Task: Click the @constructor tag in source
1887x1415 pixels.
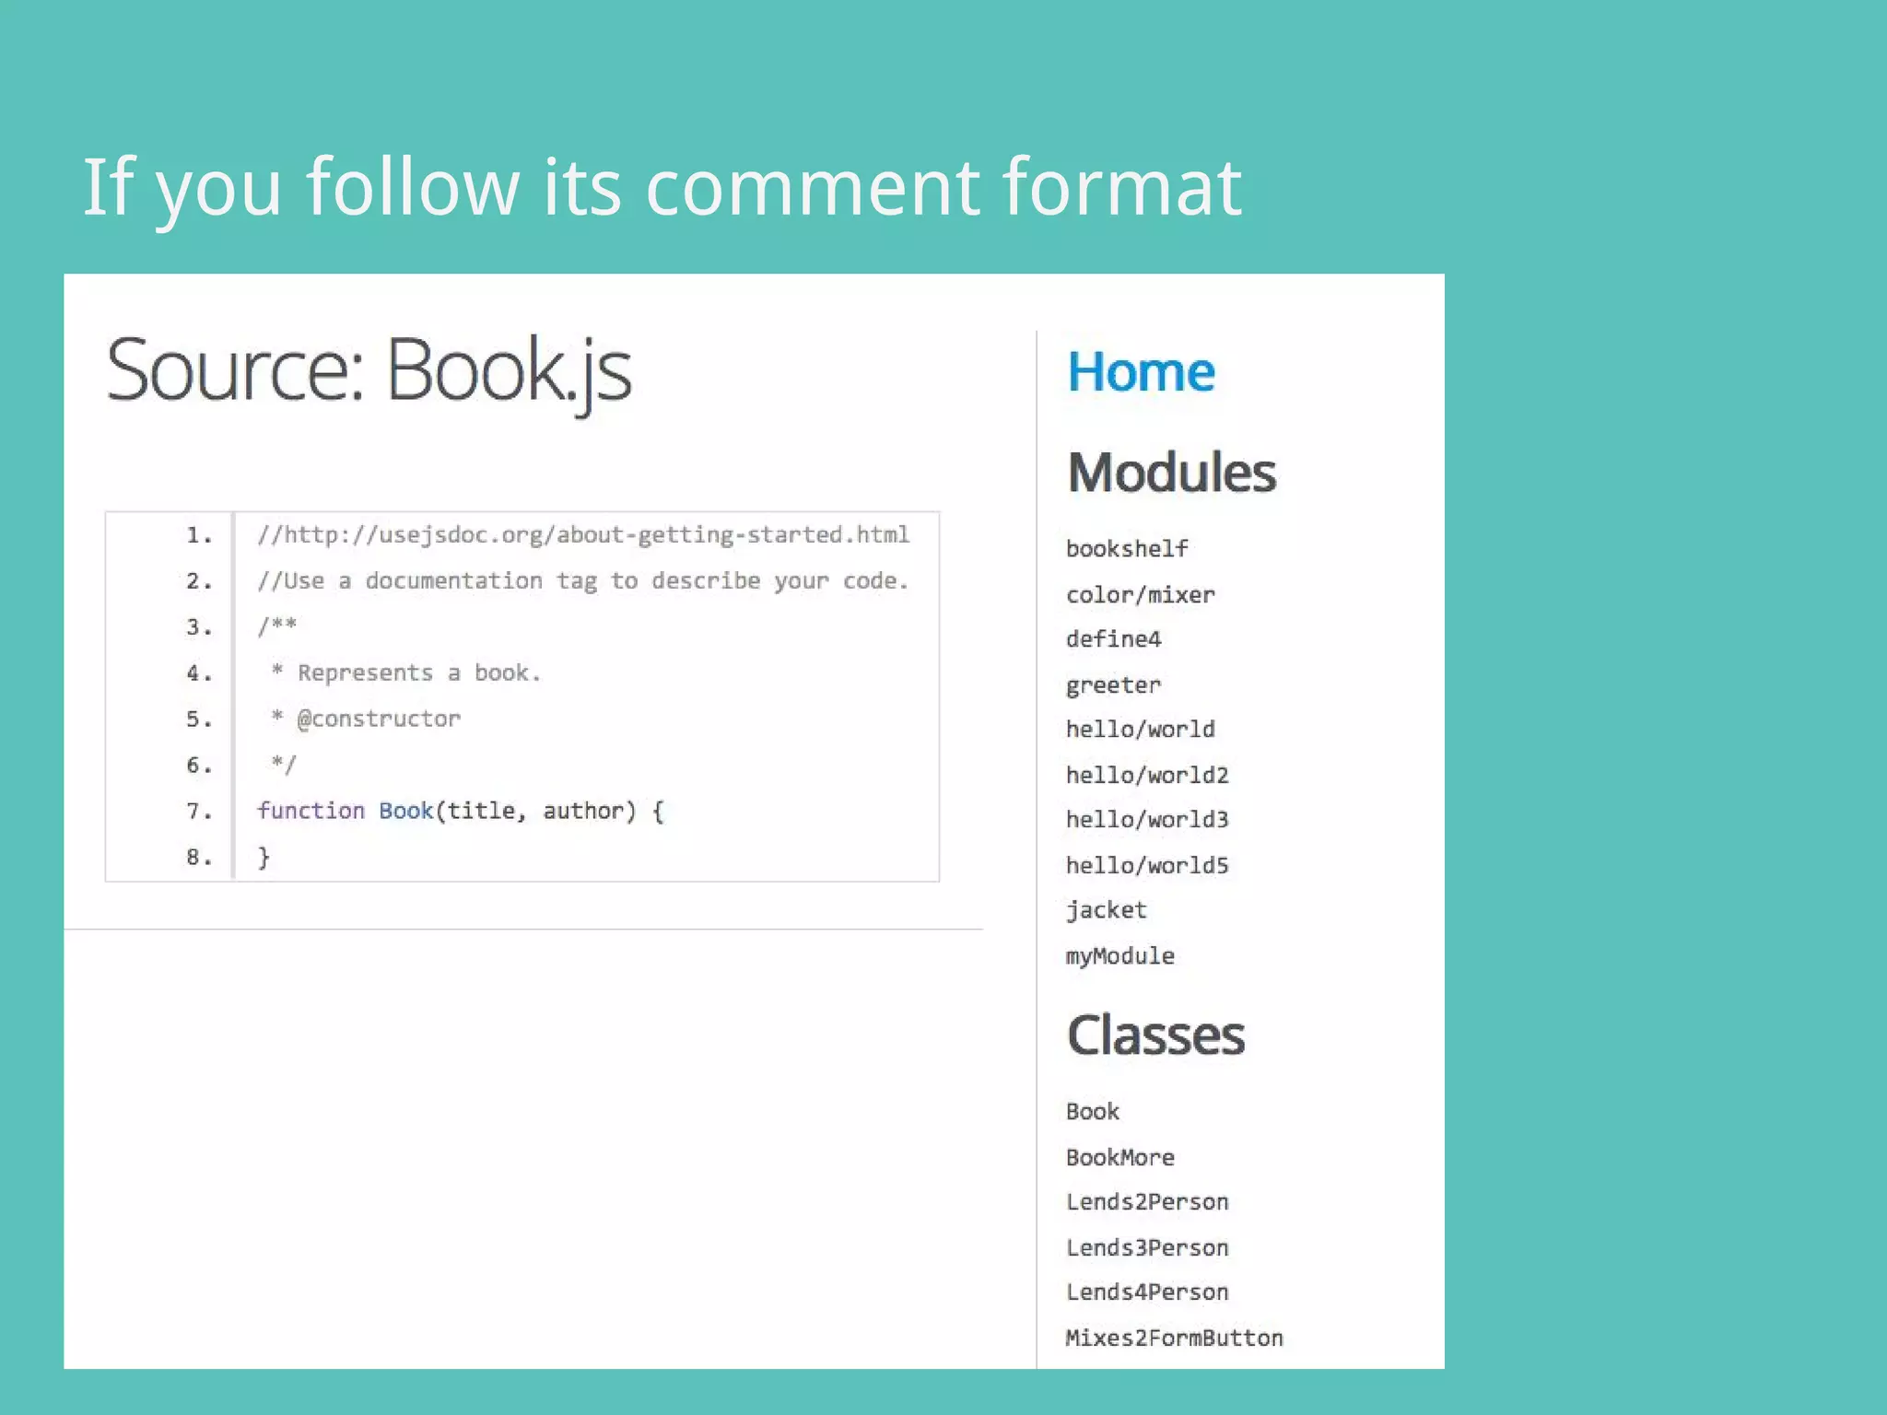Action: point(379,719)
